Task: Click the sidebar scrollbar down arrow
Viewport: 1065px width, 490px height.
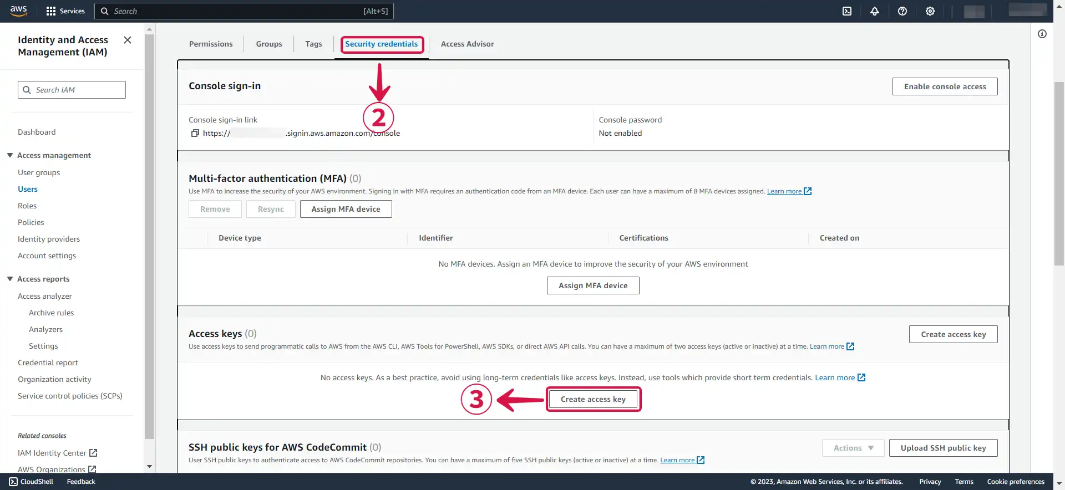Action: [x=149, y=467]
